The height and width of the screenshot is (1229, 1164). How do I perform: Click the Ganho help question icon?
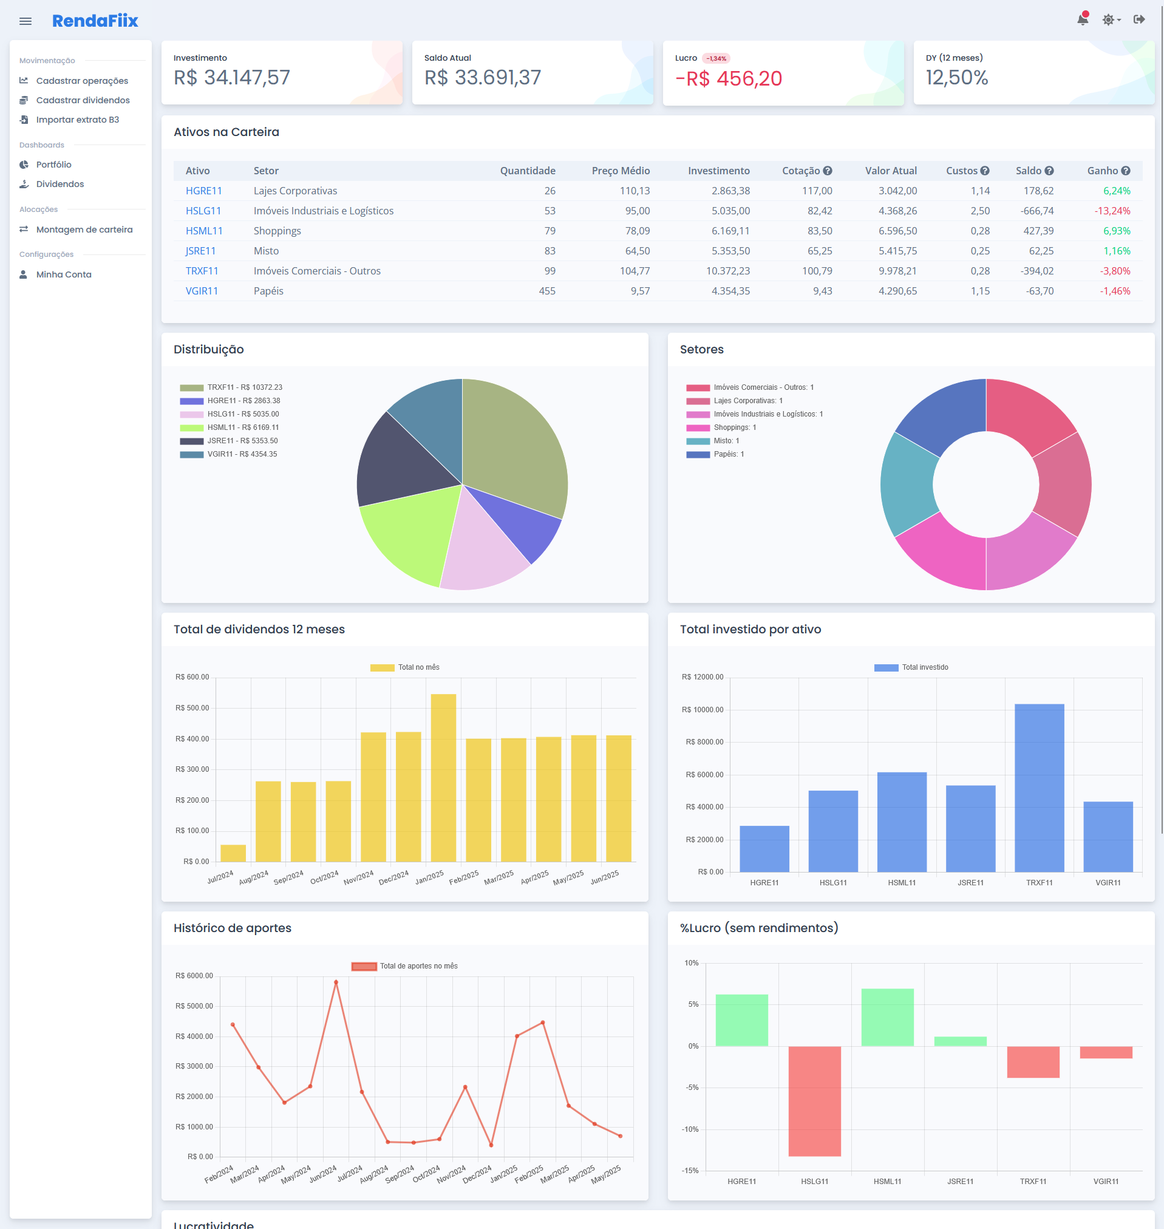pos(1126,171)
